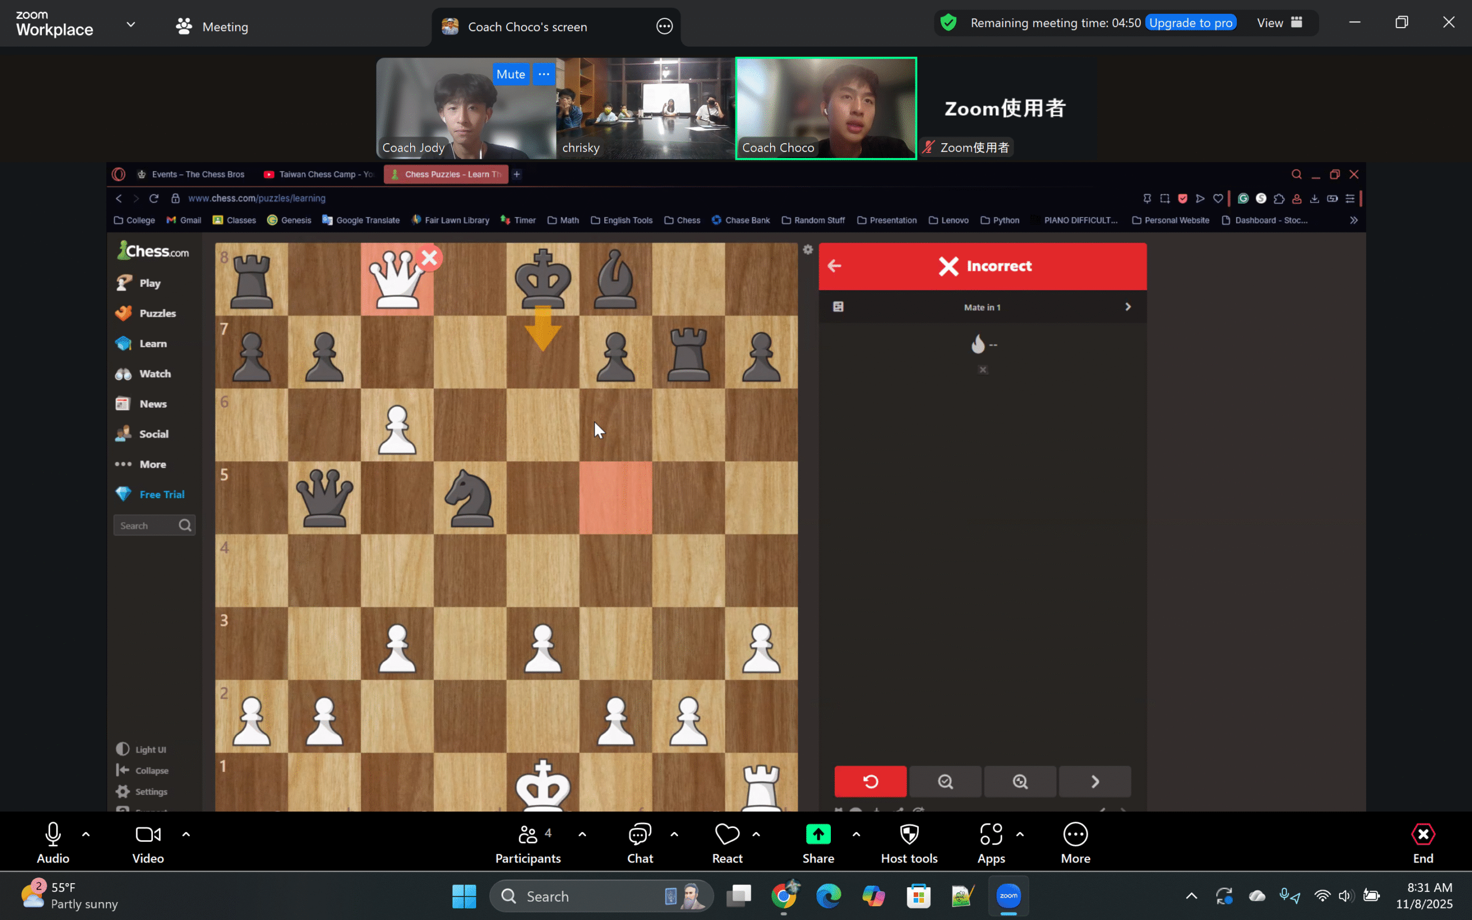Toggle the Audio microphone mute

tap(53, 835)
